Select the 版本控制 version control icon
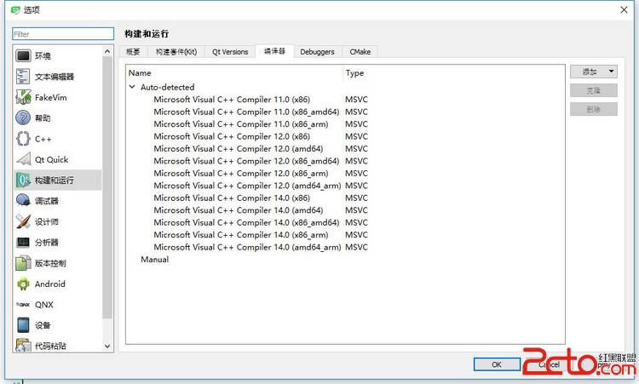The height and width of the screenshot is (384, 639). pyautogui.click(x=23, y=263)
